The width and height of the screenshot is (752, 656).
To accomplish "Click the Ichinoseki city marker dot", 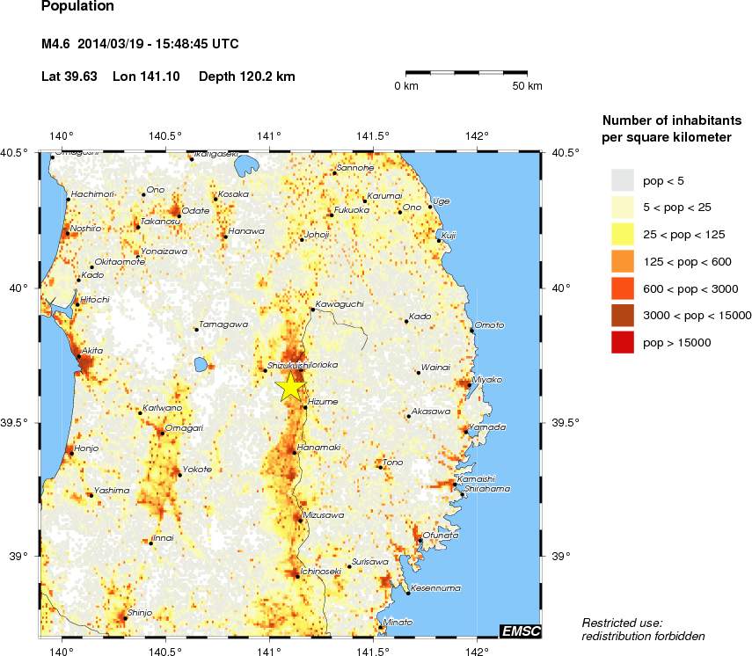I will [297, 576].
